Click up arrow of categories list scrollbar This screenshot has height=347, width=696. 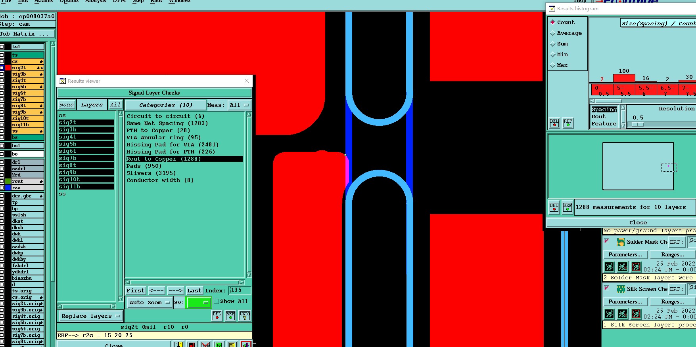249,114
